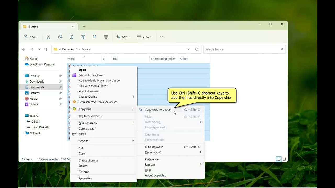
Task: Click the Rename icon in the toolbar
Action: (83, 37)
